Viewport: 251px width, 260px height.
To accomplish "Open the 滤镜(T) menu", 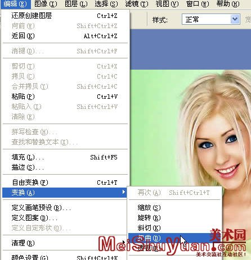I will tap(137, 4).
